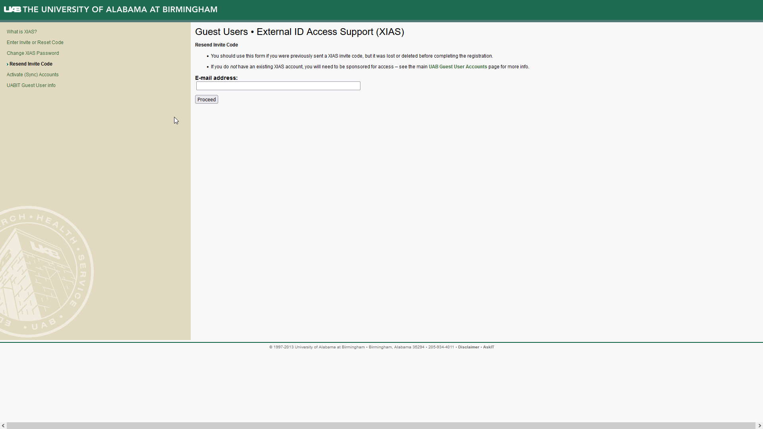The width and height of the screenshot is (763, 429).
Task: Click the copyright text in footer
Action: point(361,347)
